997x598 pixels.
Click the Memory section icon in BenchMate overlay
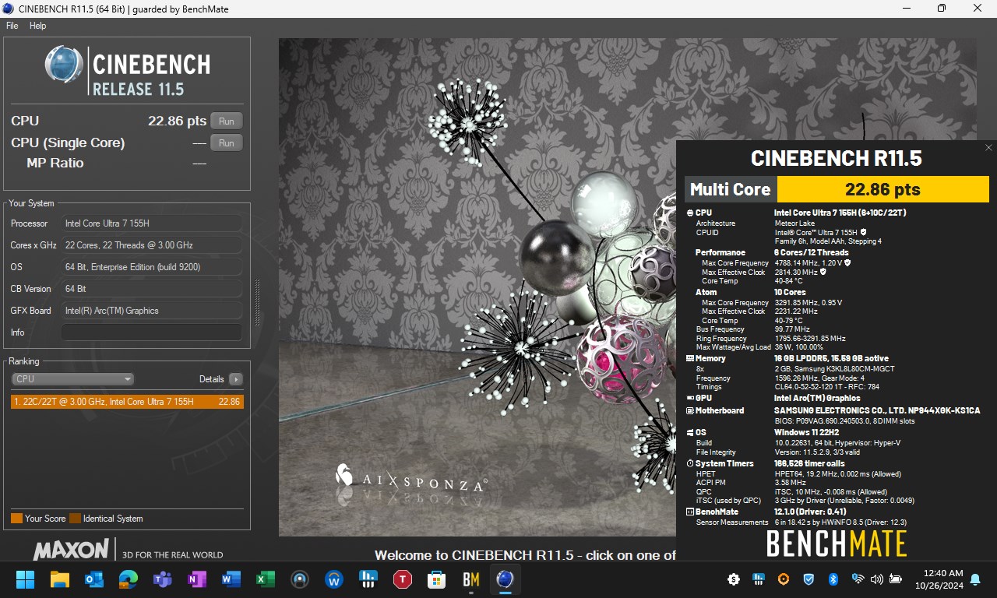pos(690,359)
